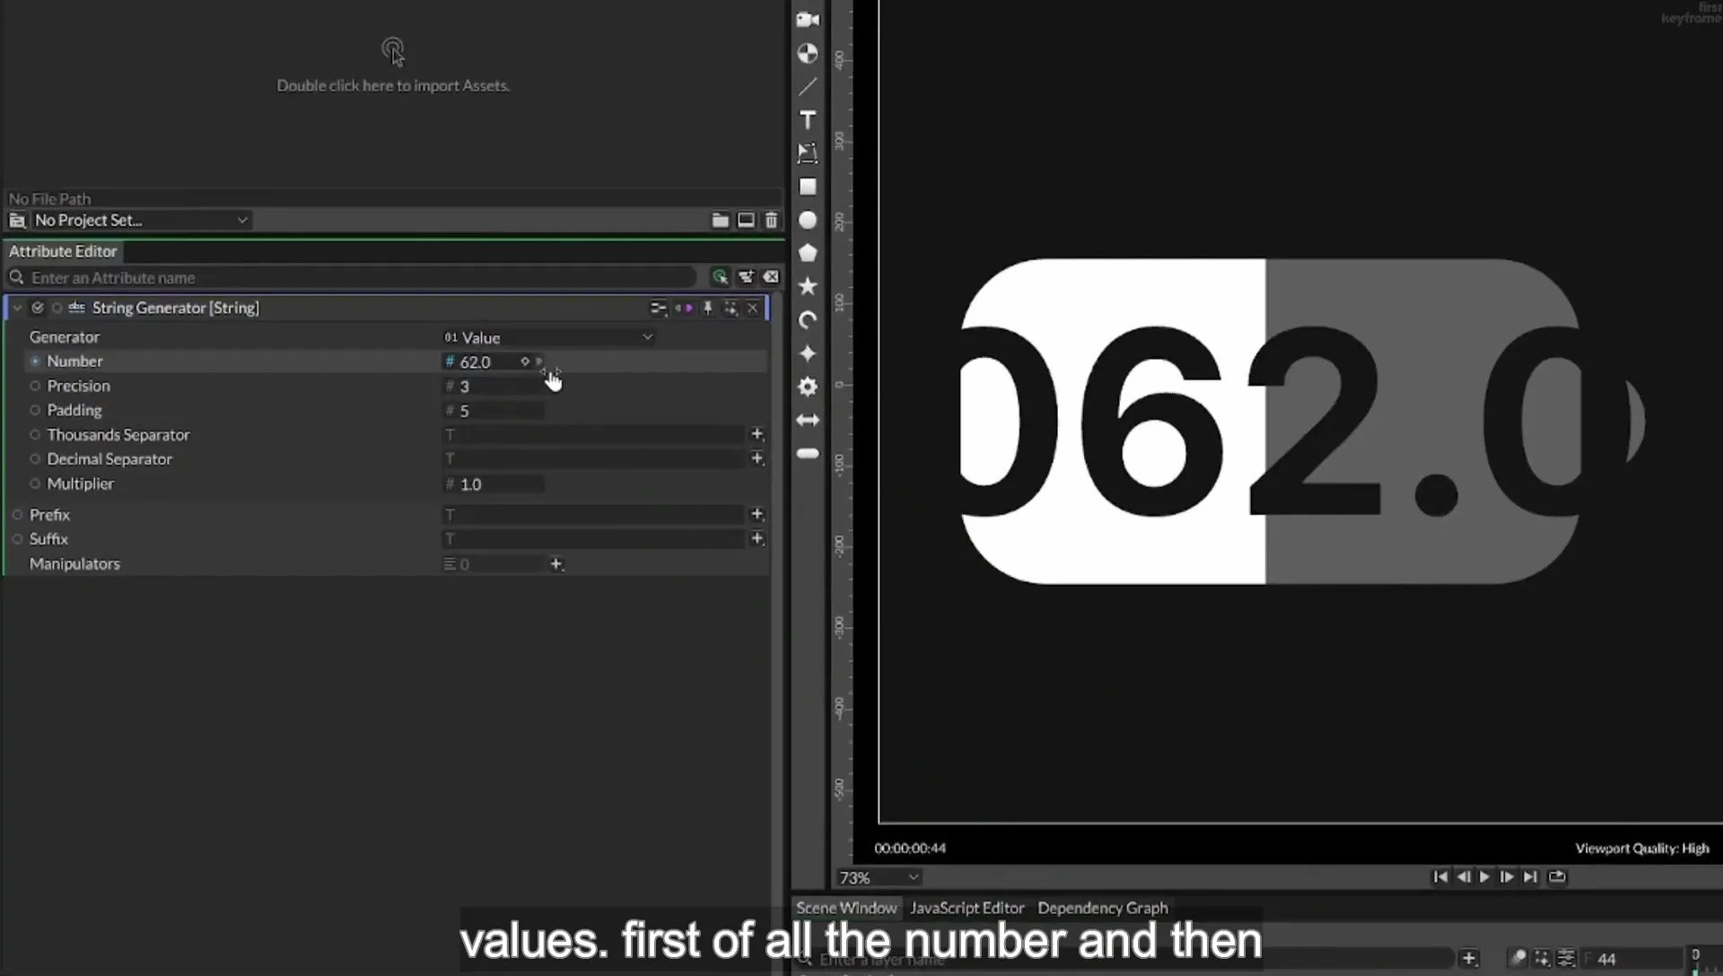This screenshot has height=976, width=1723.
Task: Add a manipulator with the plus button
Action: (x=556, y=563)
